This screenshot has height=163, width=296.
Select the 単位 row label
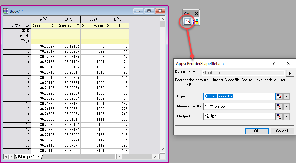pyautogui.click(x=17, y=31)
